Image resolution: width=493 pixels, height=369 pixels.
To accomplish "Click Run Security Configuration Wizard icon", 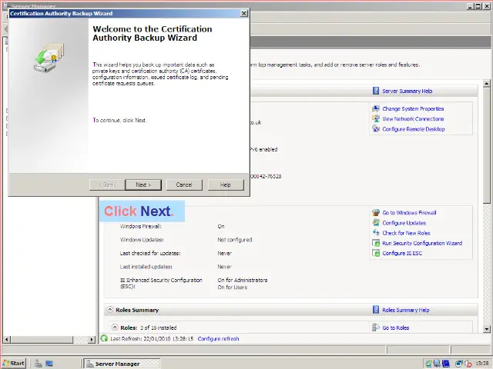I will point(376,243).
